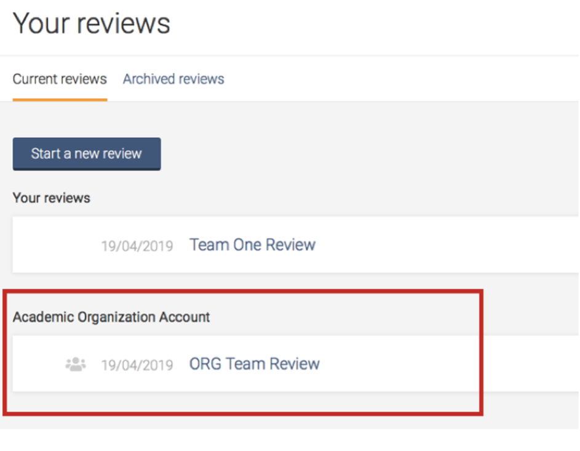The width and height of the screenshot is (580, 451).
Task: Click the large Your reviews page title
Action: (92, 23)
